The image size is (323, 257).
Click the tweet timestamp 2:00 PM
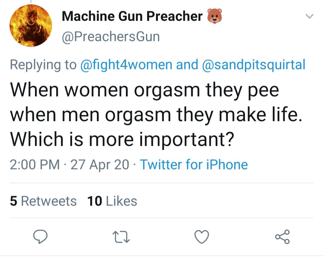point(35,164)
